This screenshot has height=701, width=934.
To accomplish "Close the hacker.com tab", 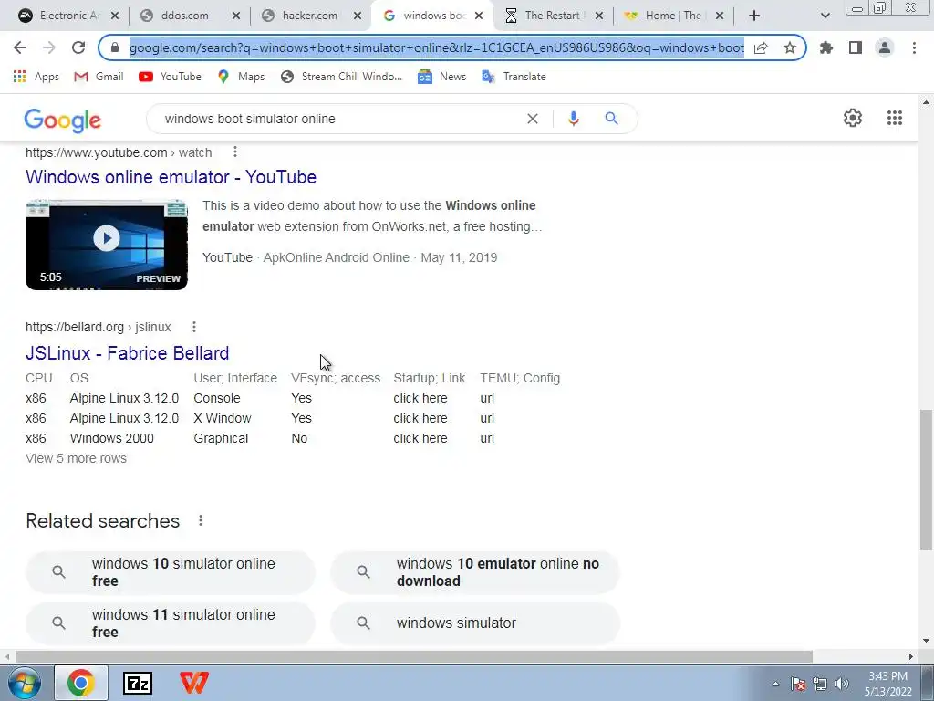I will tap(358, 16).
